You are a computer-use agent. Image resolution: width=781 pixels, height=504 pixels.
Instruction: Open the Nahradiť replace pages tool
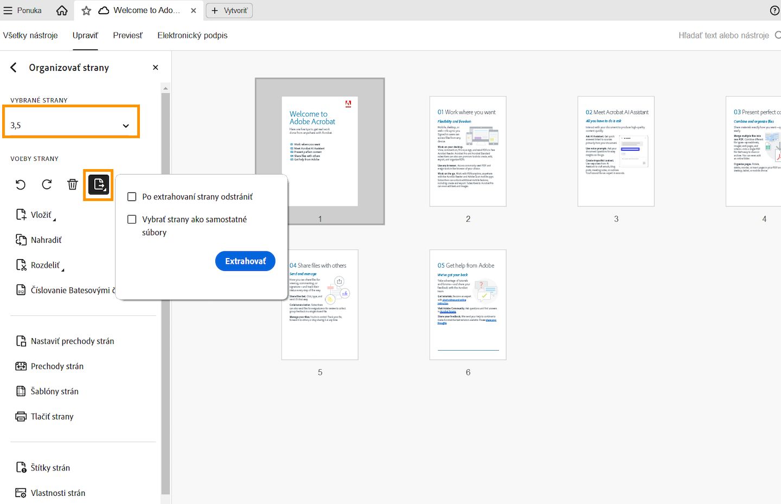21,240
